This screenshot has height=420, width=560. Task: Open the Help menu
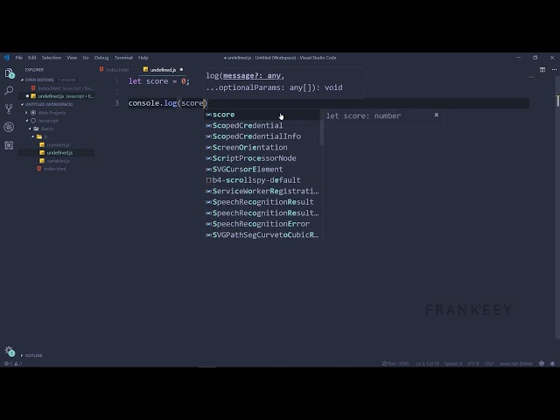(x=143, y=58)
